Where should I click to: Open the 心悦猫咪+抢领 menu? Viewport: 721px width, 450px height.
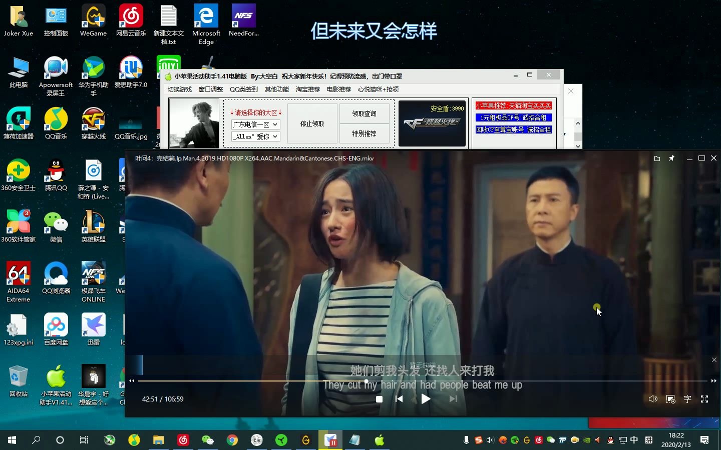(x=379, y=89)
